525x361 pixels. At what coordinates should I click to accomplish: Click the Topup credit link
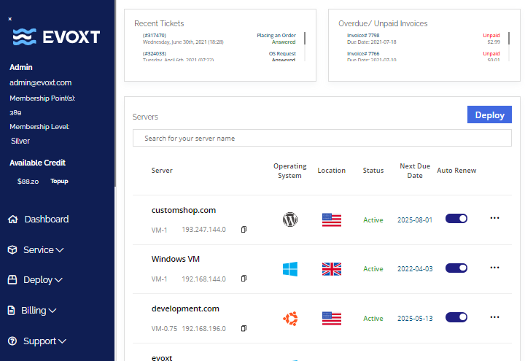click(59, 181)
